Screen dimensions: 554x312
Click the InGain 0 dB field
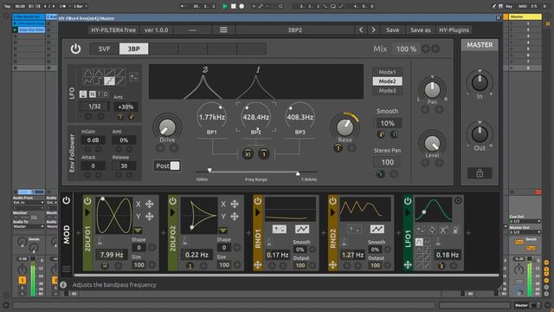point(93,140)
